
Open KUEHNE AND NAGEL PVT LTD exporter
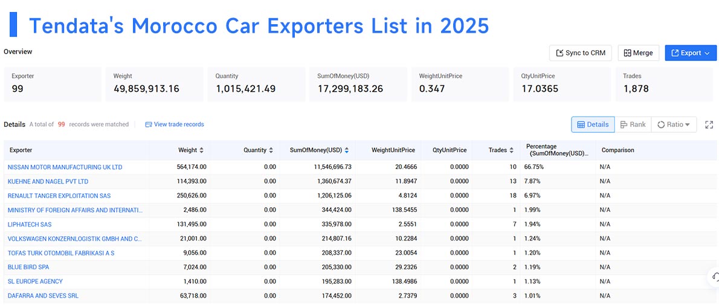coord(48,182)
